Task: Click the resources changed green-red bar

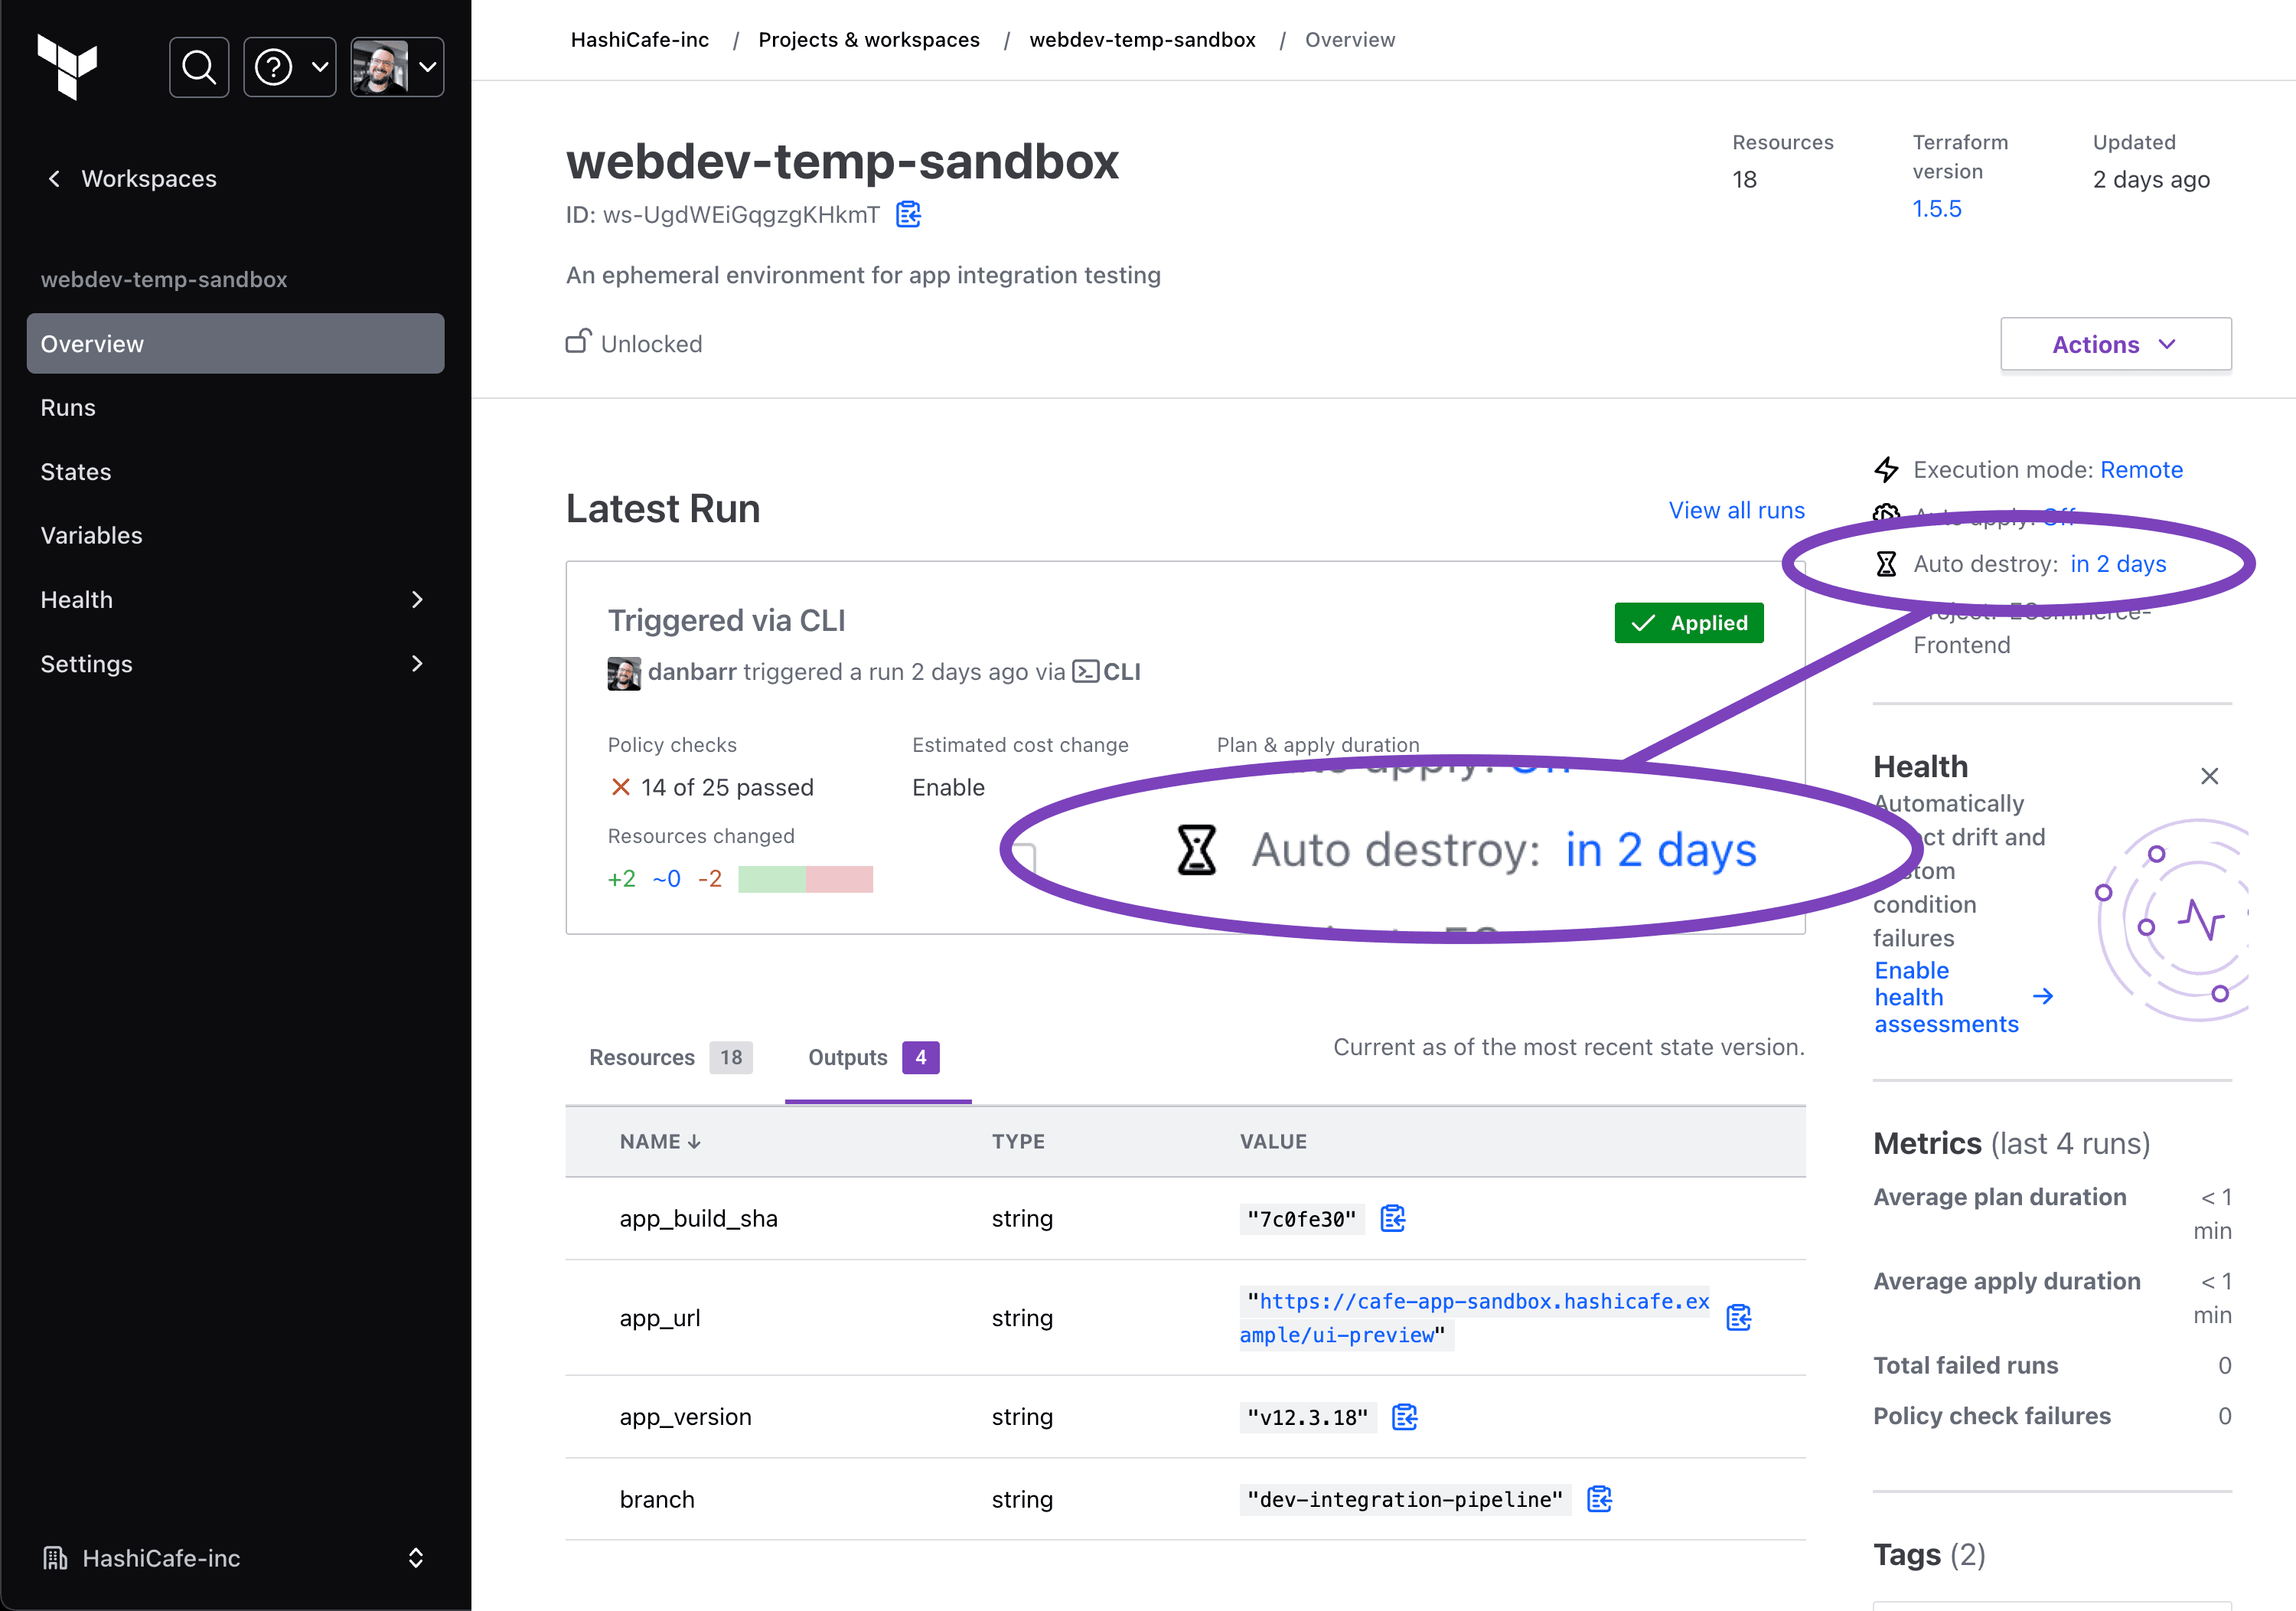Action: (x=805, y=878)
